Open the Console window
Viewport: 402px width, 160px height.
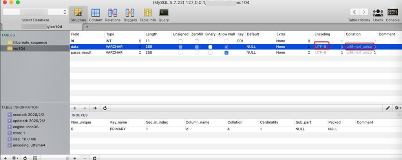393,15
